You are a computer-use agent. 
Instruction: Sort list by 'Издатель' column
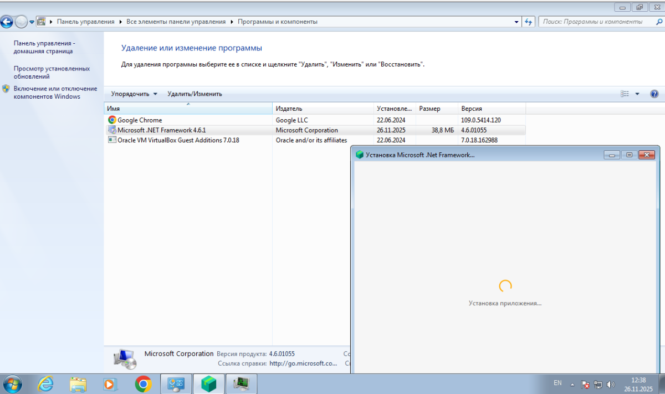[x=324, y=109]
